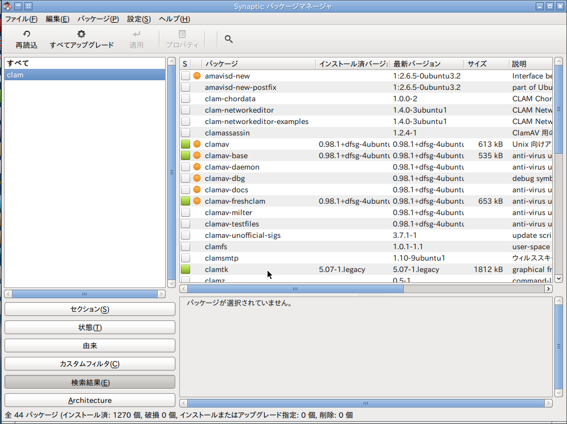Toggle the installed clamtk status checkbox
567x424 pixels.
tap(186, 269)
